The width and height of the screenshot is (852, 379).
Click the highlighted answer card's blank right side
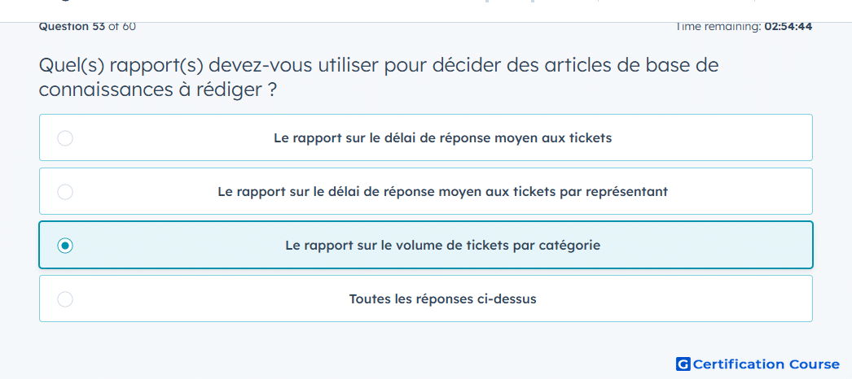pyautogui.click(x=706, y=246)
